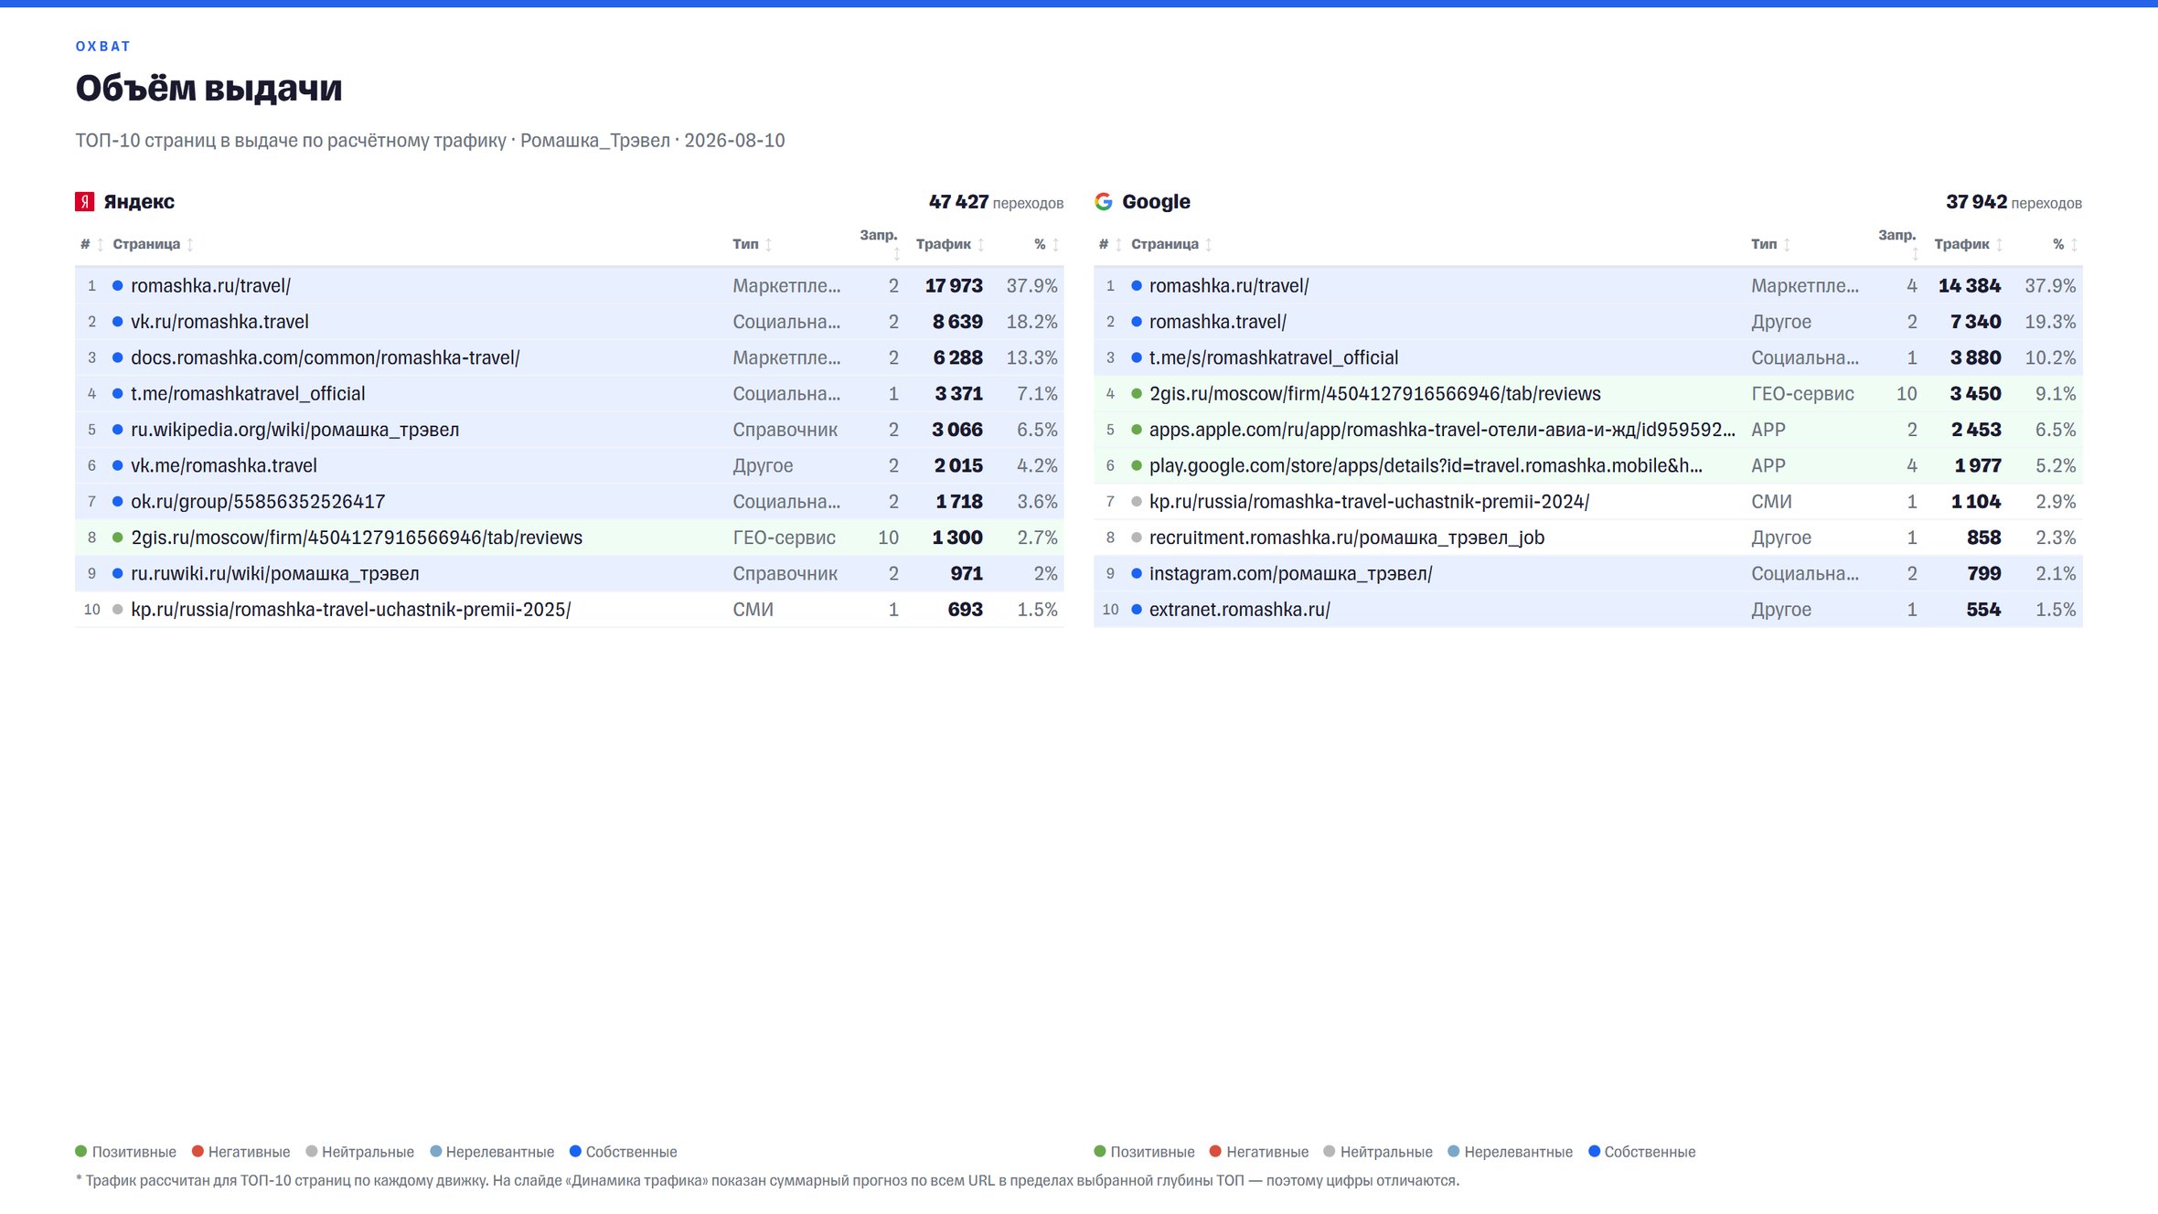The image size is (2158, 1214).
Task: Select Негативные legend label under Google table
Action: tap(1267, 1153)
